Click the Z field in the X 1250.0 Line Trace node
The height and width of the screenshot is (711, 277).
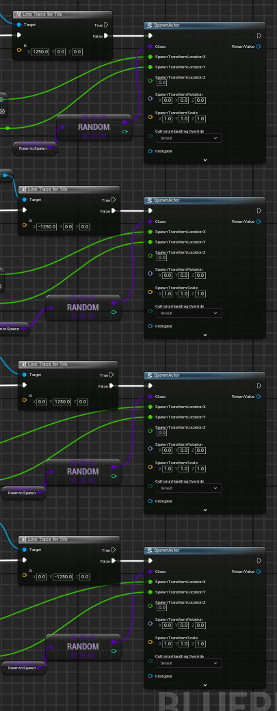(77, 52)
